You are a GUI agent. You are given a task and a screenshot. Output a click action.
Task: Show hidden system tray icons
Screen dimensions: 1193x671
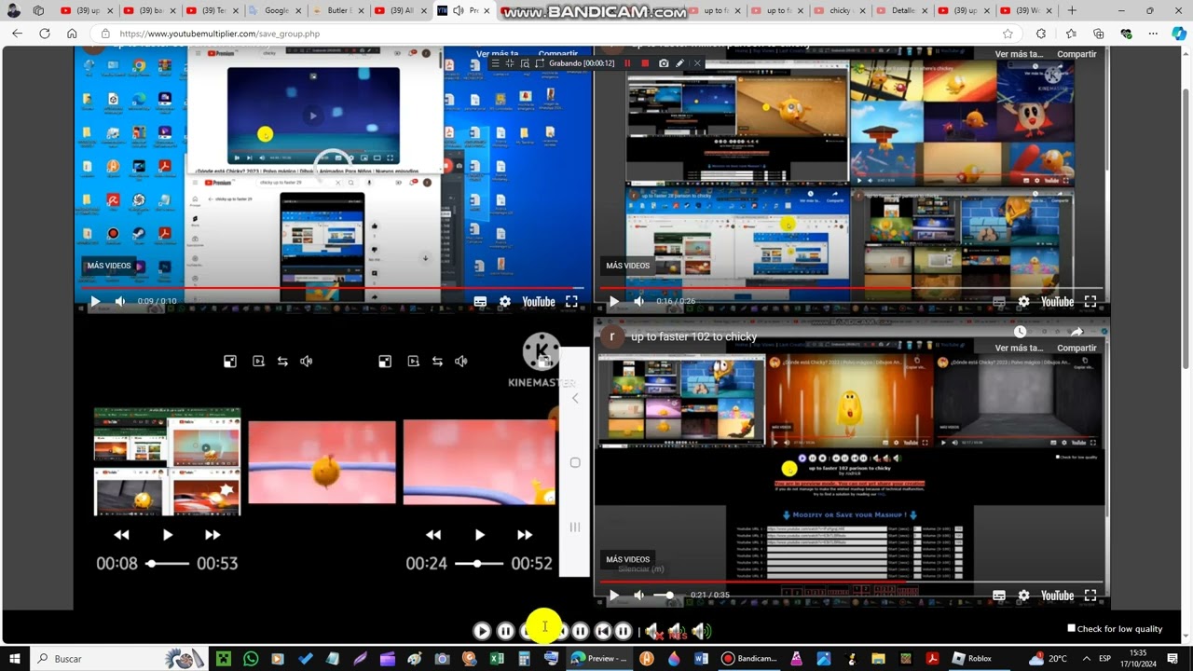point(1086,658)
